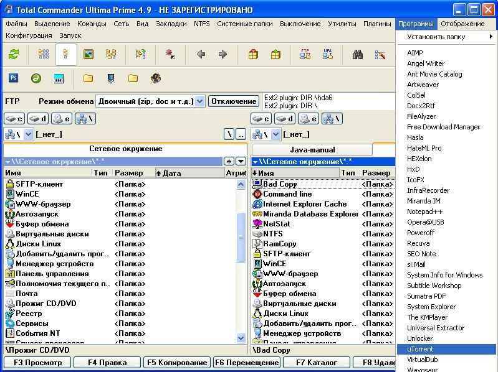Click the sort-tree icon with green arrow

140,54
